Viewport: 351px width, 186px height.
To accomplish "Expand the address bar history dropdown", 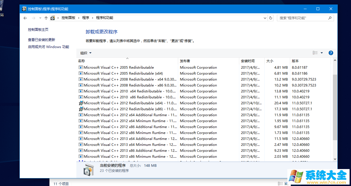I will click(265, 18).
